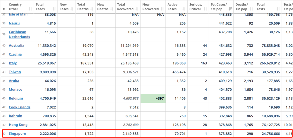
Task: Sort by Tot Cases/1M pop arrows
Action: coord(230,9)
